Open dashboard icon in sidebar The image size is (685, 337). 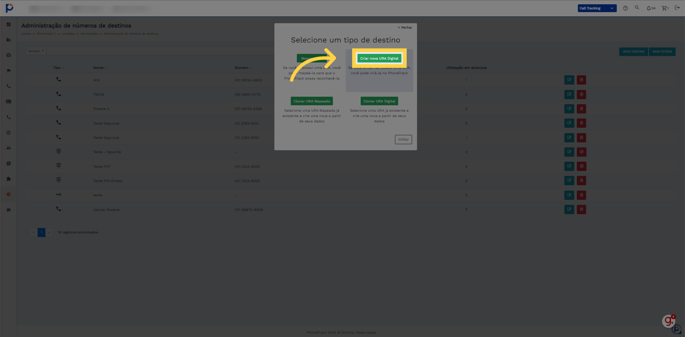9,24
